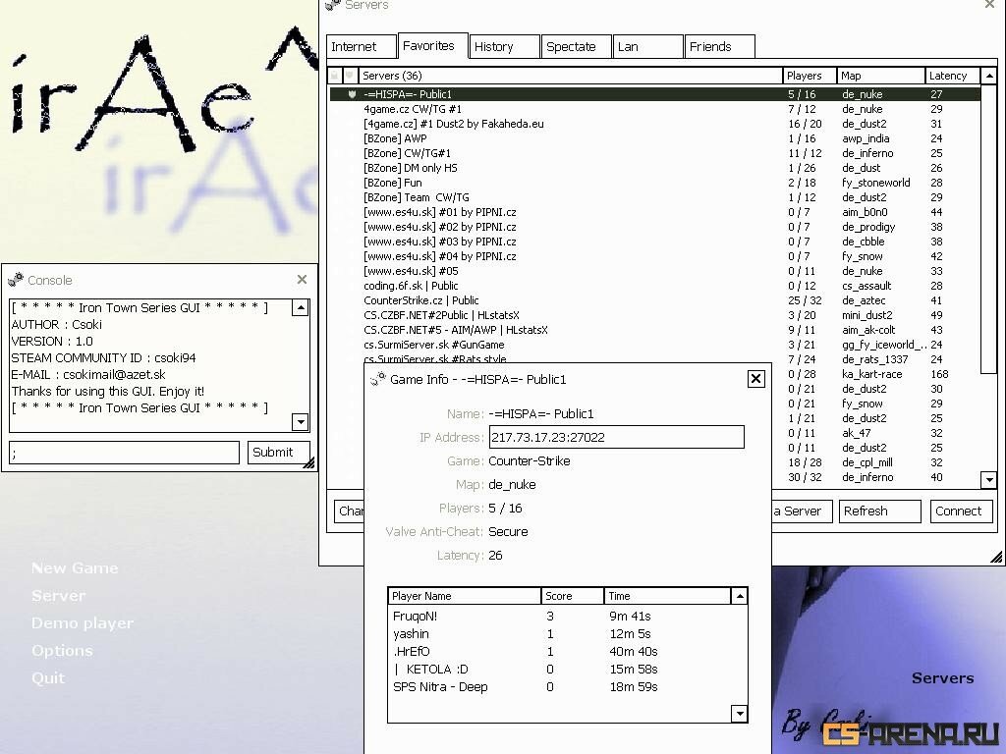Switch to the Internet tab
The height and width of the screenshot is (754, 1006).
click(x=360, y=46)
